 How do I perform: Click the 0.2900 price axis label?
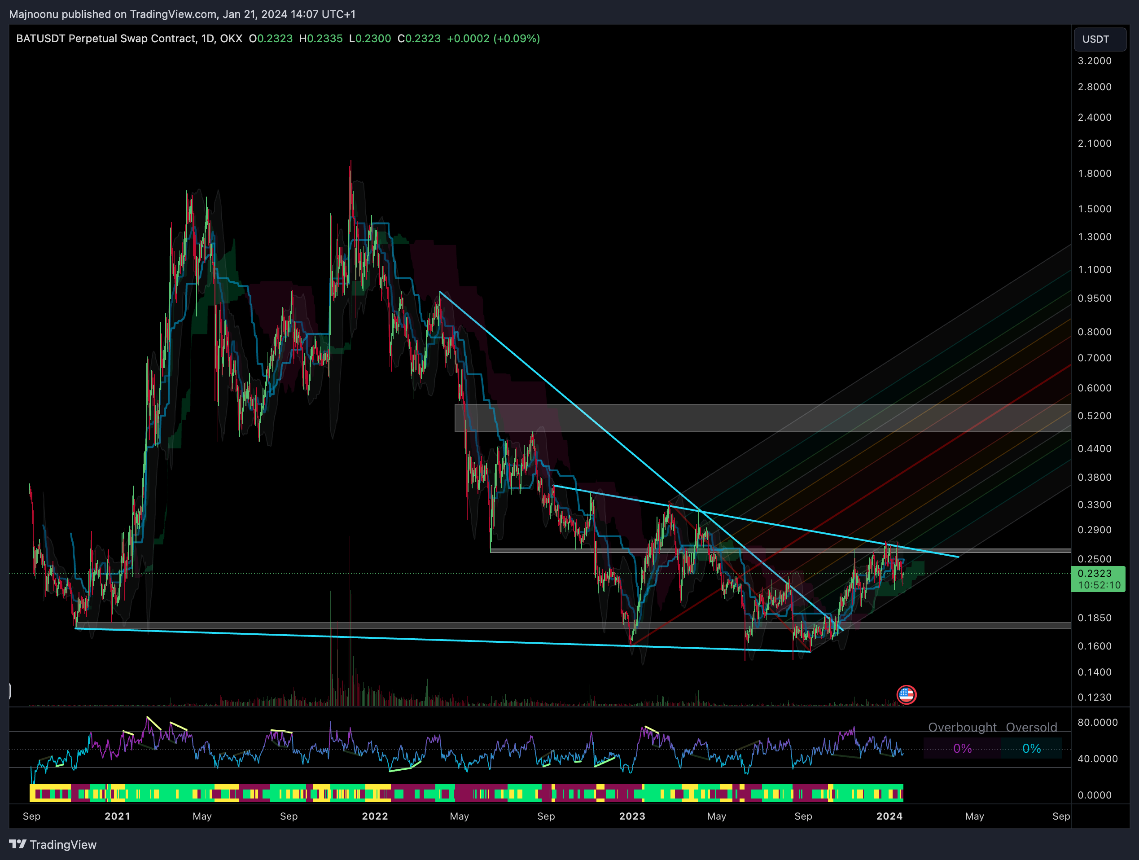pyautogui.click(x=1095, y=530)
